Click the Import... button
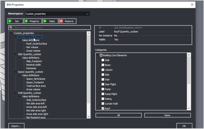Image resolution: width=204 pixels, height=129 pixels. 16,126
